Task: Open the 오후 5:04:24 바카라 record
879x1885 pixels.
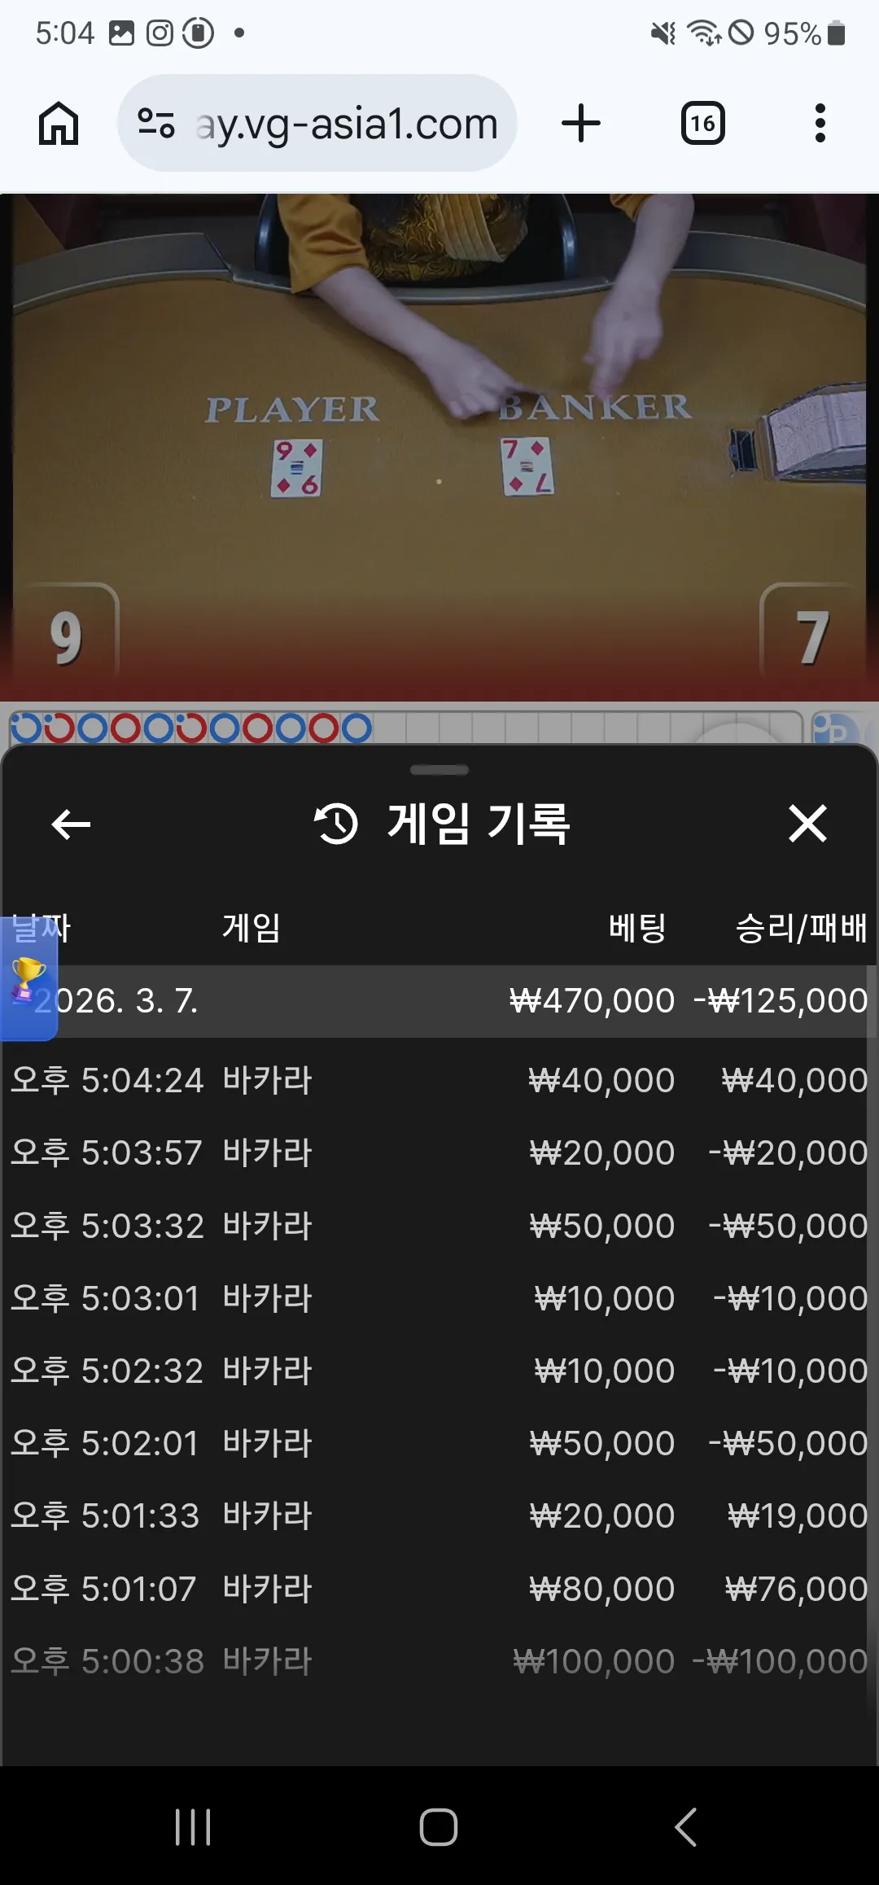Action: [x=439, y=1080]
